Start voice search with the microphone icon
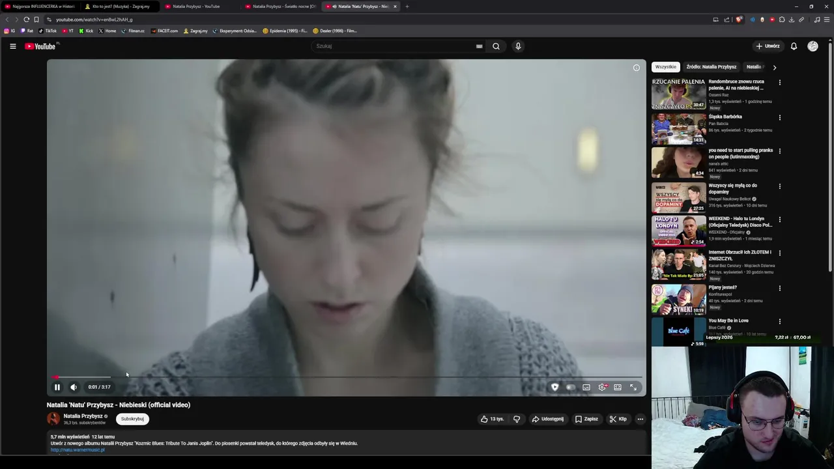834x469 pixels. [518, 46]
